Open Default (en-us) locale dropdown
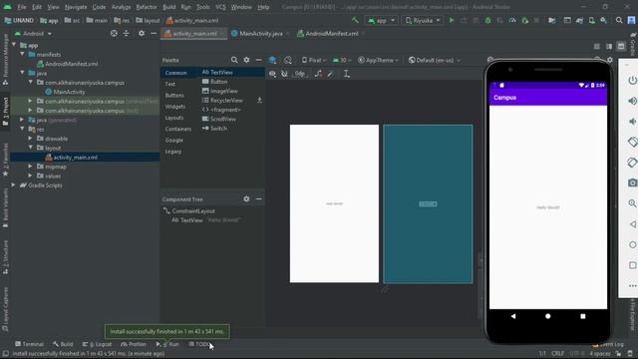Screen dimensions: 638x359 [x=435, y=60]
